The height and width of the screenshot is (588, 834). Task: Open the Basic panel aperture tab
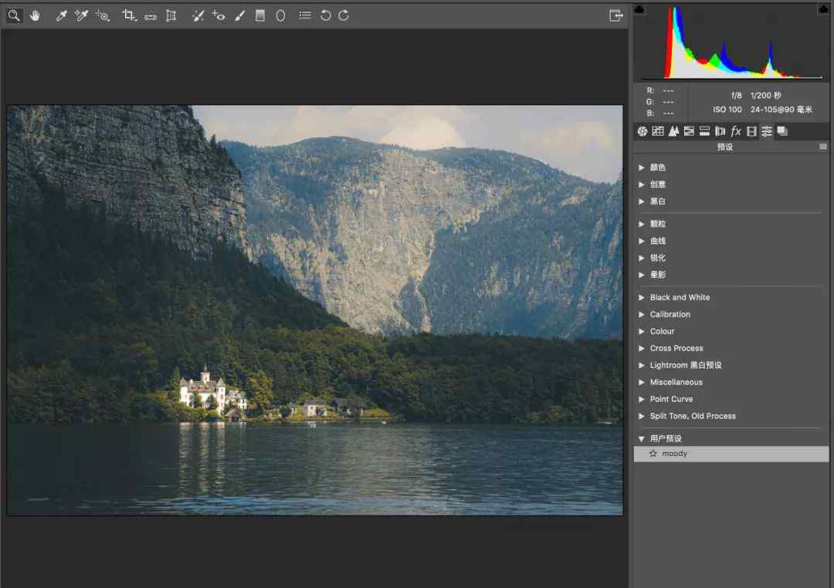click(x=642, y=131)
